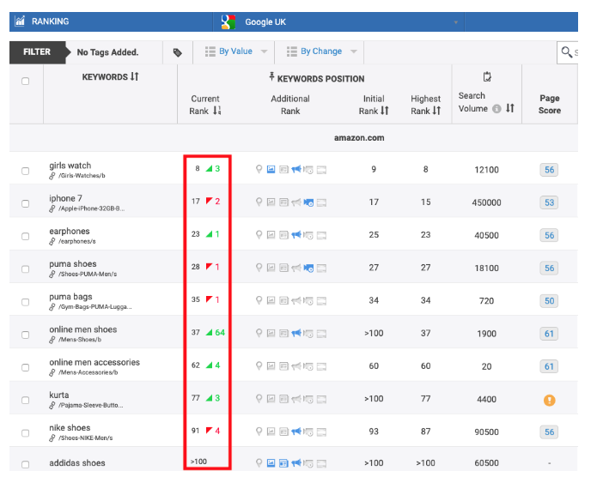Screen dimensions: 597x489
Task: Click the blue news card icon in addidas shoes row
Action: pos(283,463)
